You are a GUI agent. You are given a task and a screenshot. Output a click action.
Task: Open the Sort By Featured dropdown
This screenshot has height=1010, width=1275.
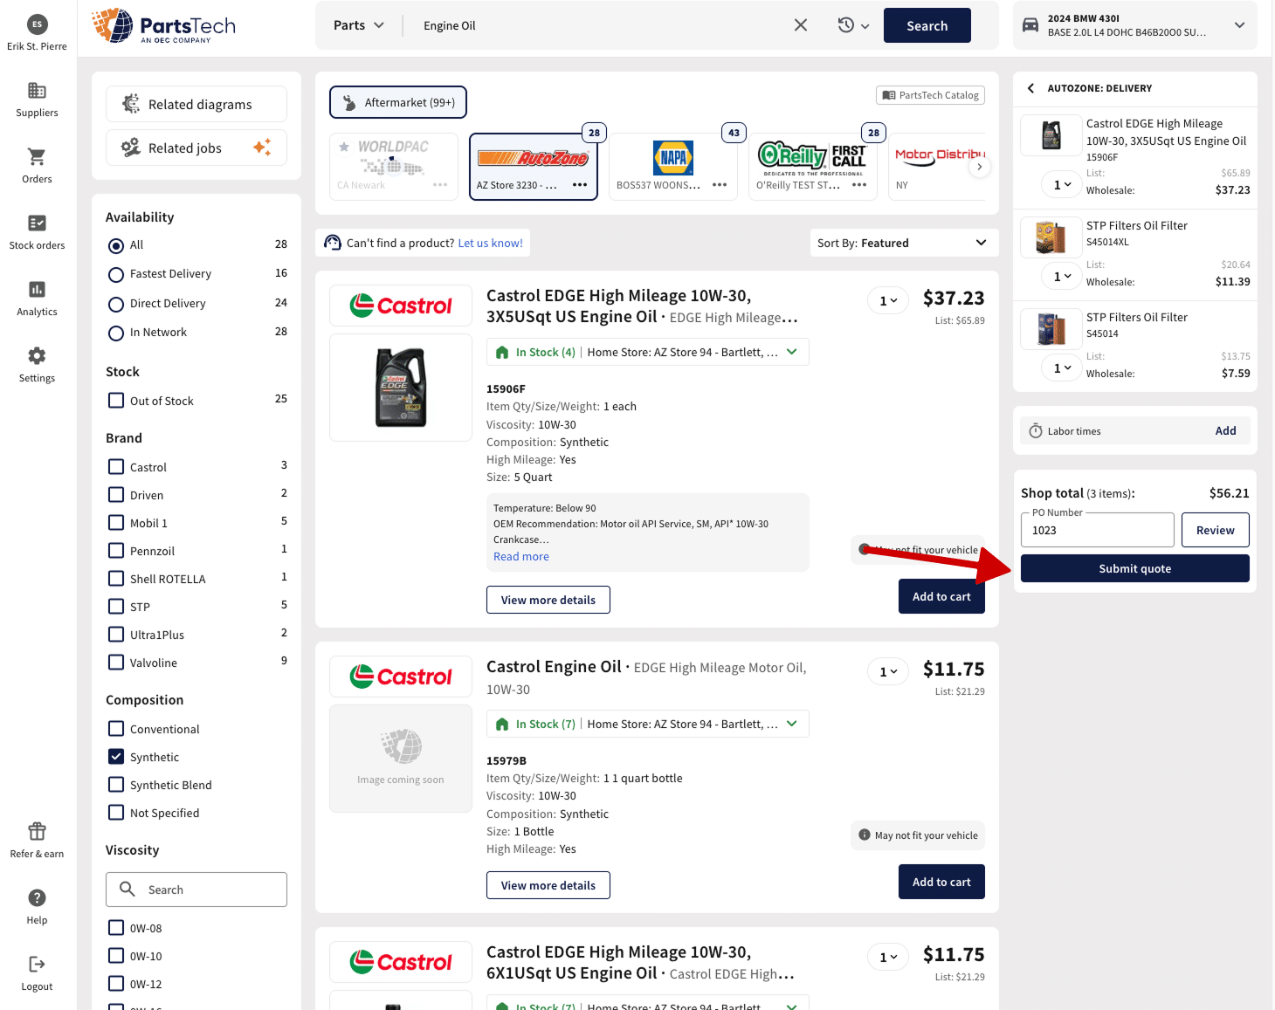click(901, 243)
